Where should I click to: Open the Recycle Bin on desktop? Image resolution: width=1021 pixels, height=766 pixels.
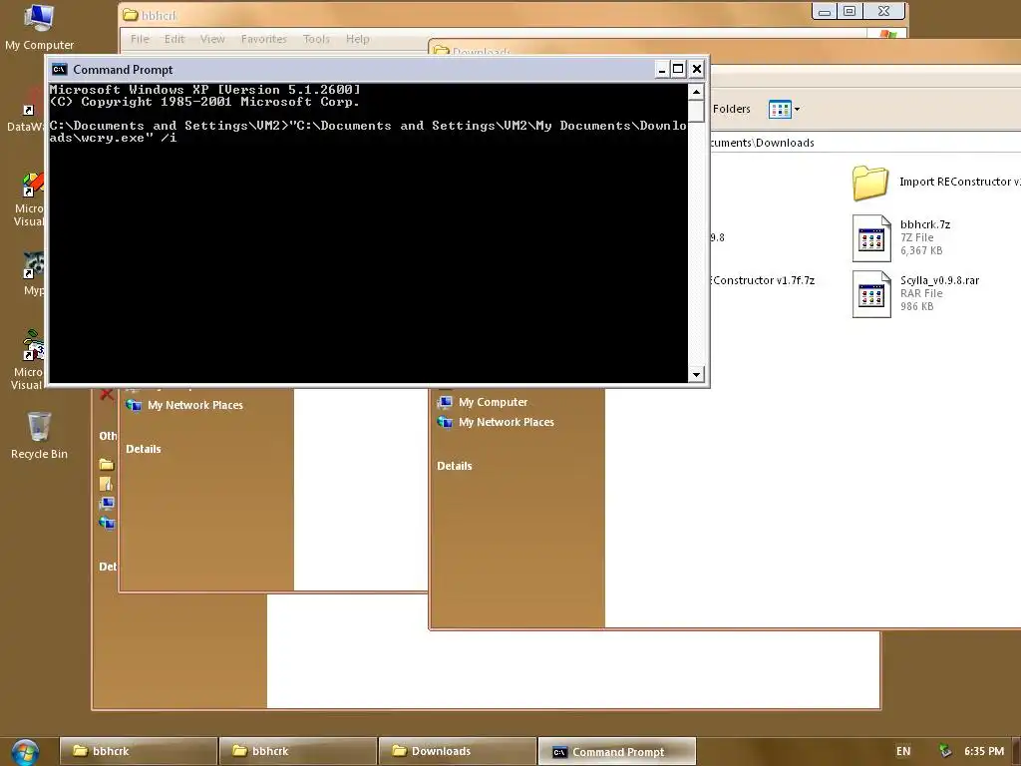click(x=39, y=435)
